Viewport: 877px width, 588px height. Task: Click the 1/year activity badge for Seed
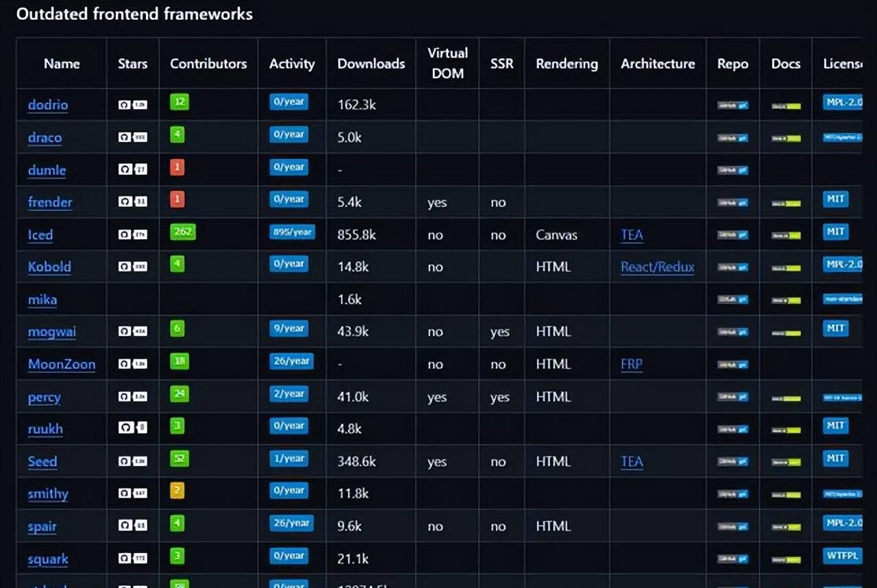289,458
